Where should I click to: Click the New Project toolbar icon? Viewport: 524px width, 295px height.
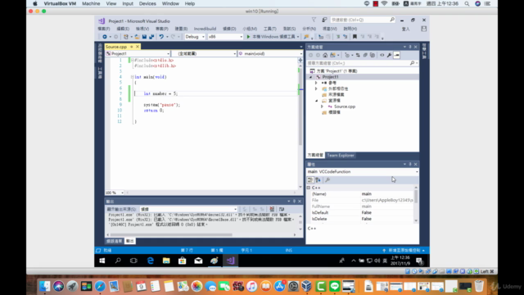tap(126, 37)
